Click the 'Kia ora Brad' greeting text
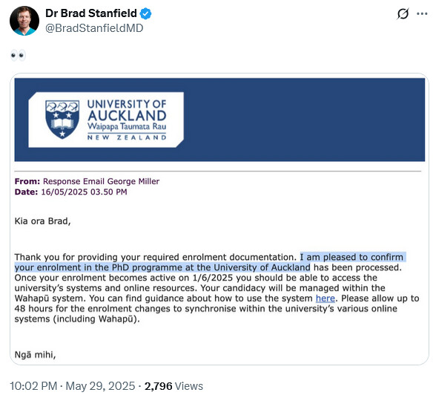The image size is (433, 401). pyautogui.click(x=42, y=221)
